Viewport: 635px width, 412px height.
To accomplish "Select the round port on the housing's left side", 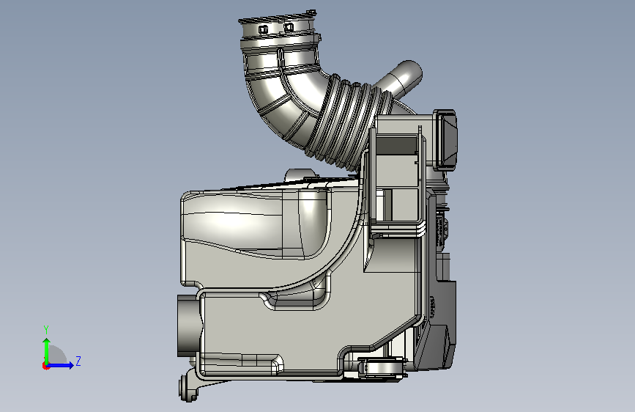I will coord(188,326).
